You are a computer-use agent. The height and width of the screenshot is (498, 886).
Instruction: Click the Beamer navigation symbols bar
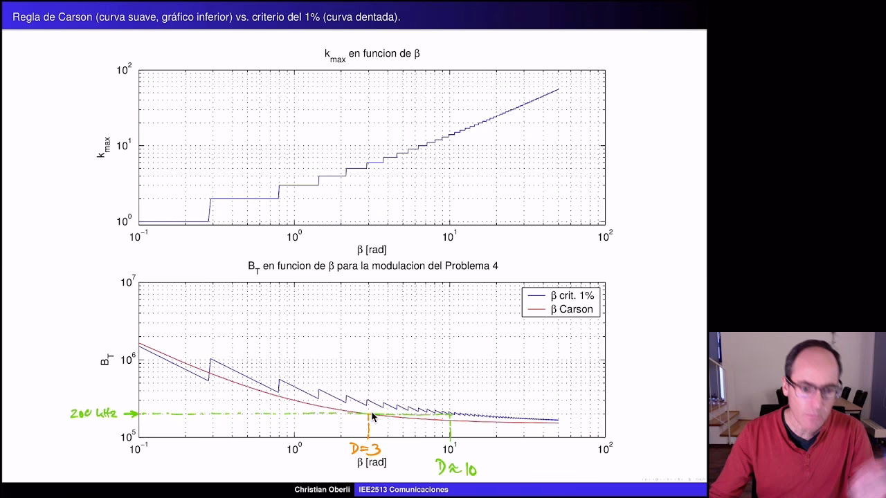pos(670,479)
